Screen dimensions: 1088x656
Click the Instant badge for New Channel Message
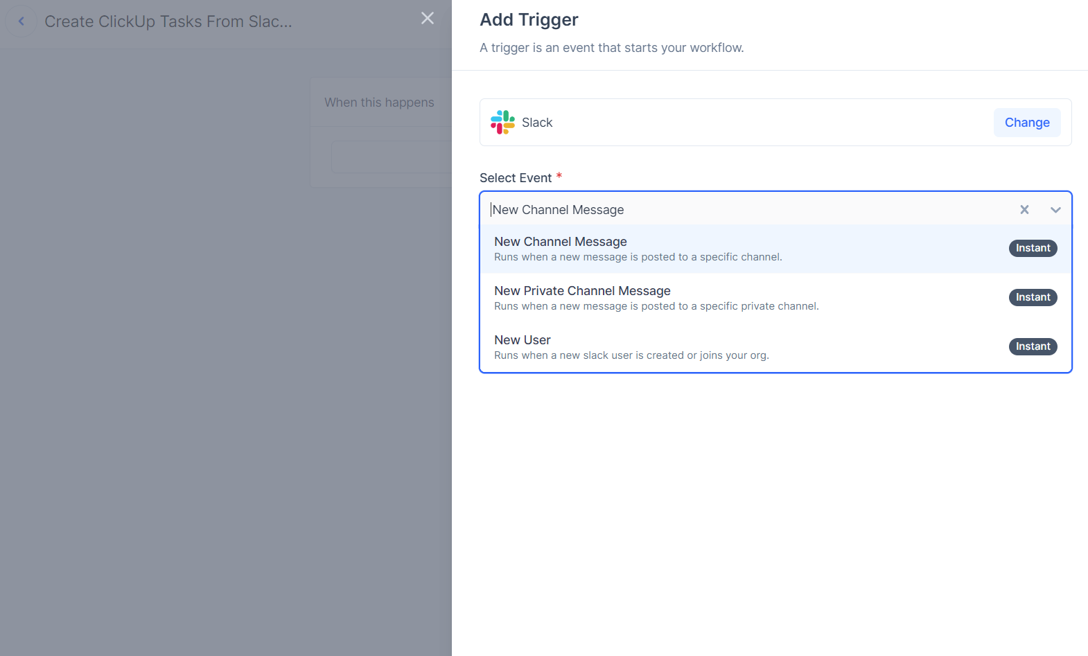tap(1033, 248)
